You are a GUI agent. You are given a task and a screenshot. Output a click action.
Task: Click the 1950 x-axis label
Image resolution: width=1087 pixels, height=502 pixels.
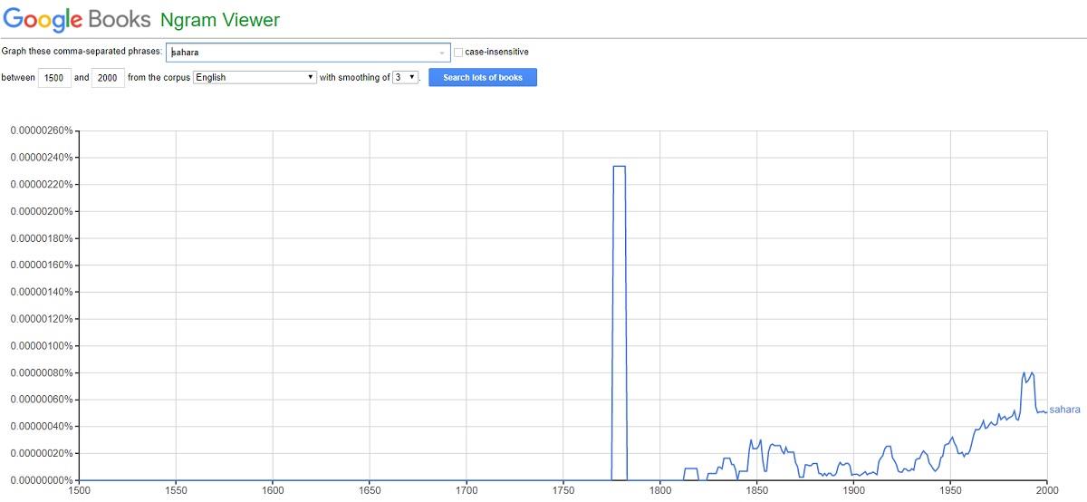pos(950,490)
